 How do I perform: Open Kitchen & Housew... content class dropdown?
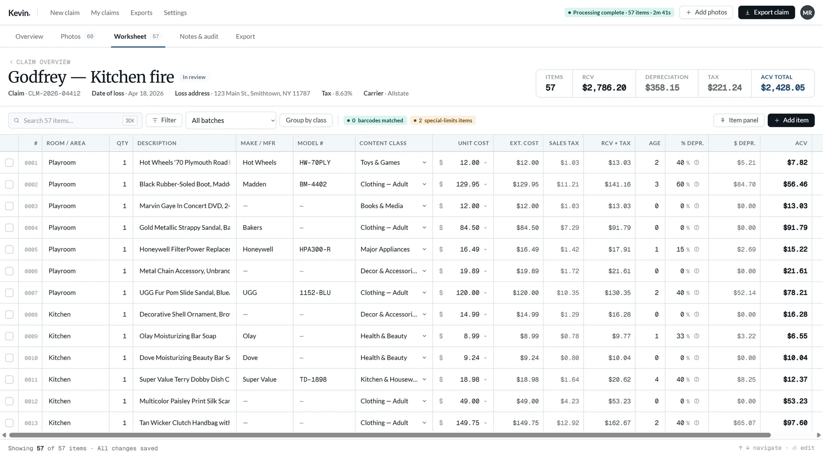coord(393,379)
